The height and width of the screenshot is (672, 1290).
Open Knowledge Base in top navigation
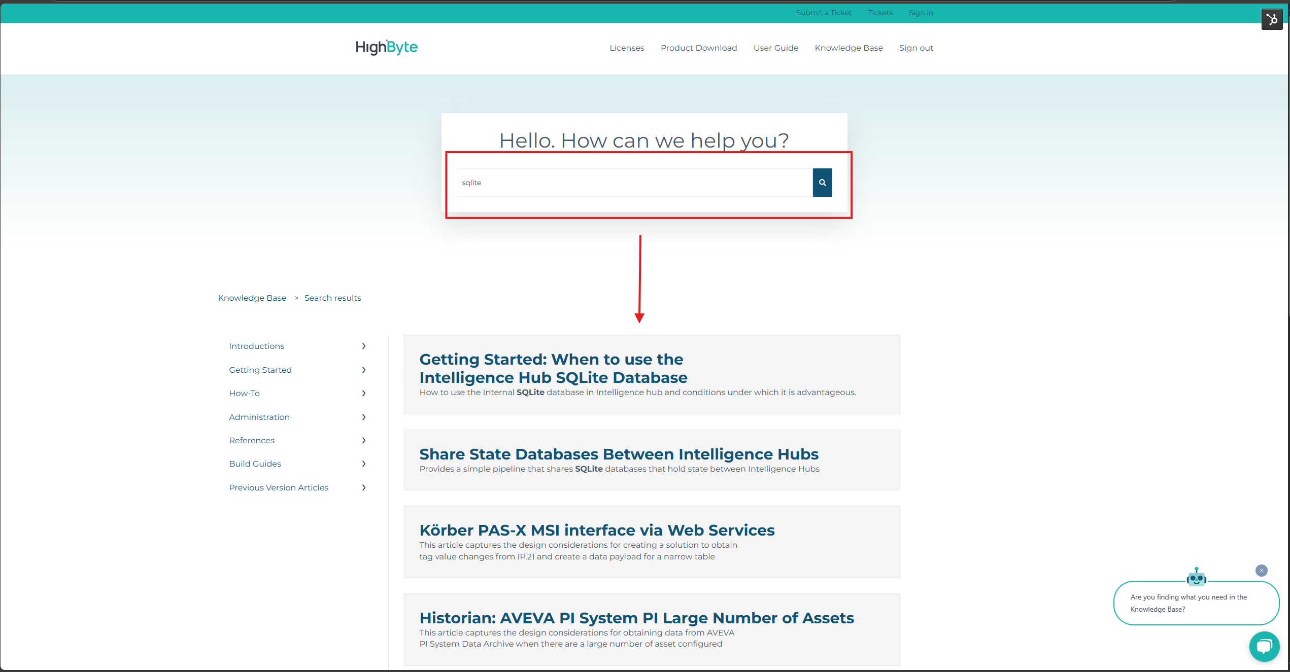(848, 48)
